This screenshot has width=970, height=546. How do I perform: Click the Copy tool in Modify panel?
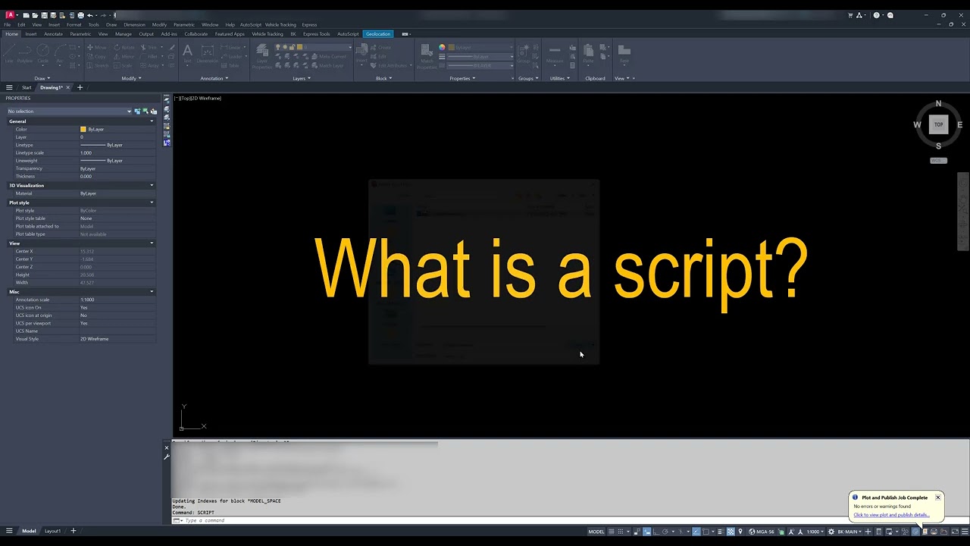pyautogui.click(x=98, y=56)
